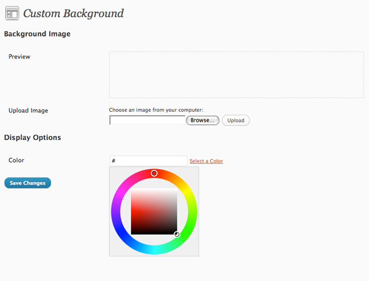369x281 pixels.
Task: Click the background image preview box
Action: [236, 74]
